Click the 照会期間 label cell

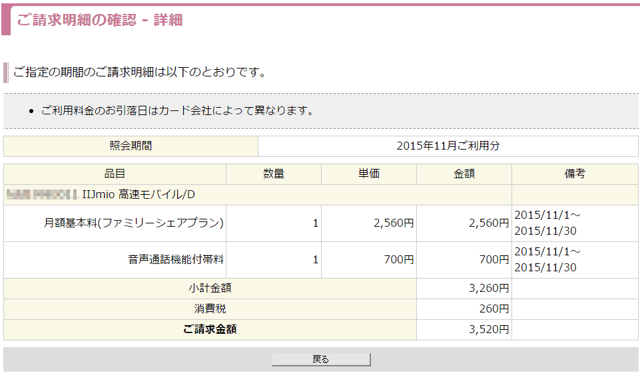pyautogui.click(x=131, y=146)
